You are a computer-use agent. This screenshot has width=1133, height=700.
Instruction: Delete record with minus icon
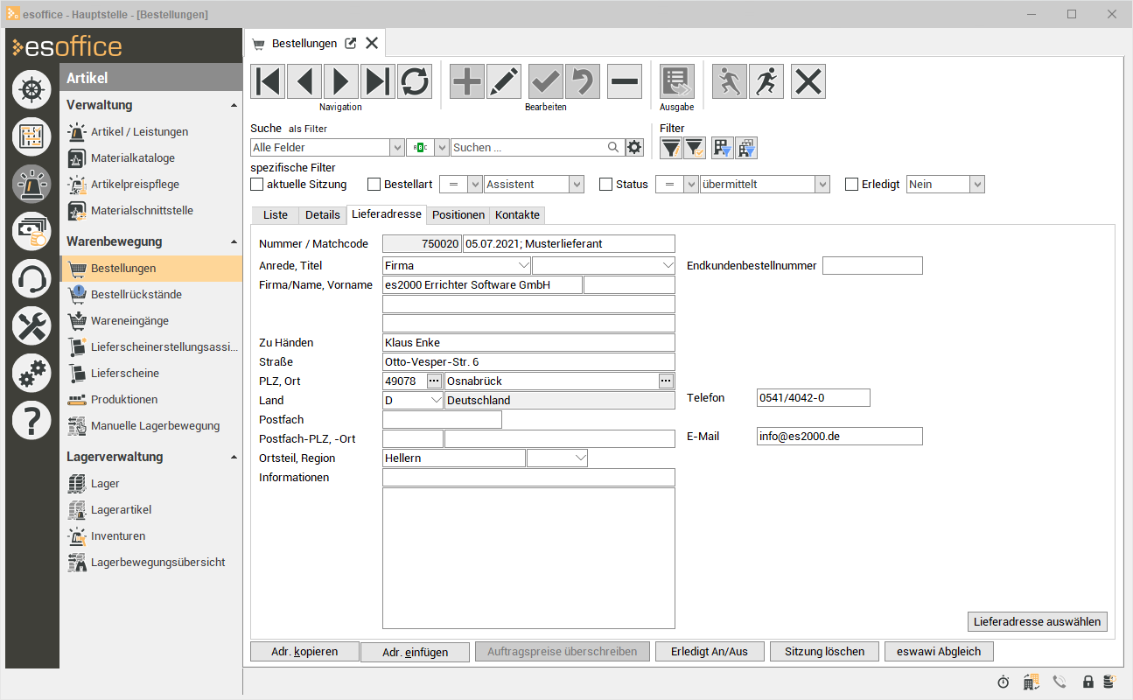click(x=625, y=81)
